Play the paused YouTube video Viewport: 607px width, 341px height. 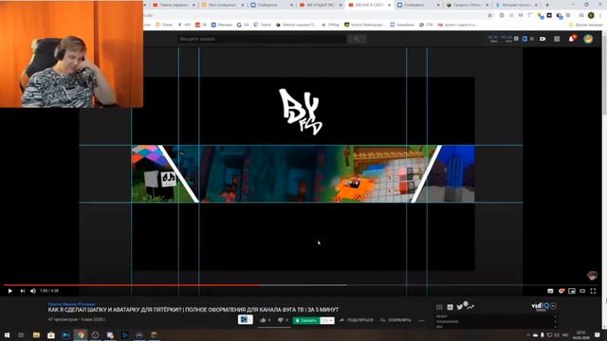tap(10, 291)
